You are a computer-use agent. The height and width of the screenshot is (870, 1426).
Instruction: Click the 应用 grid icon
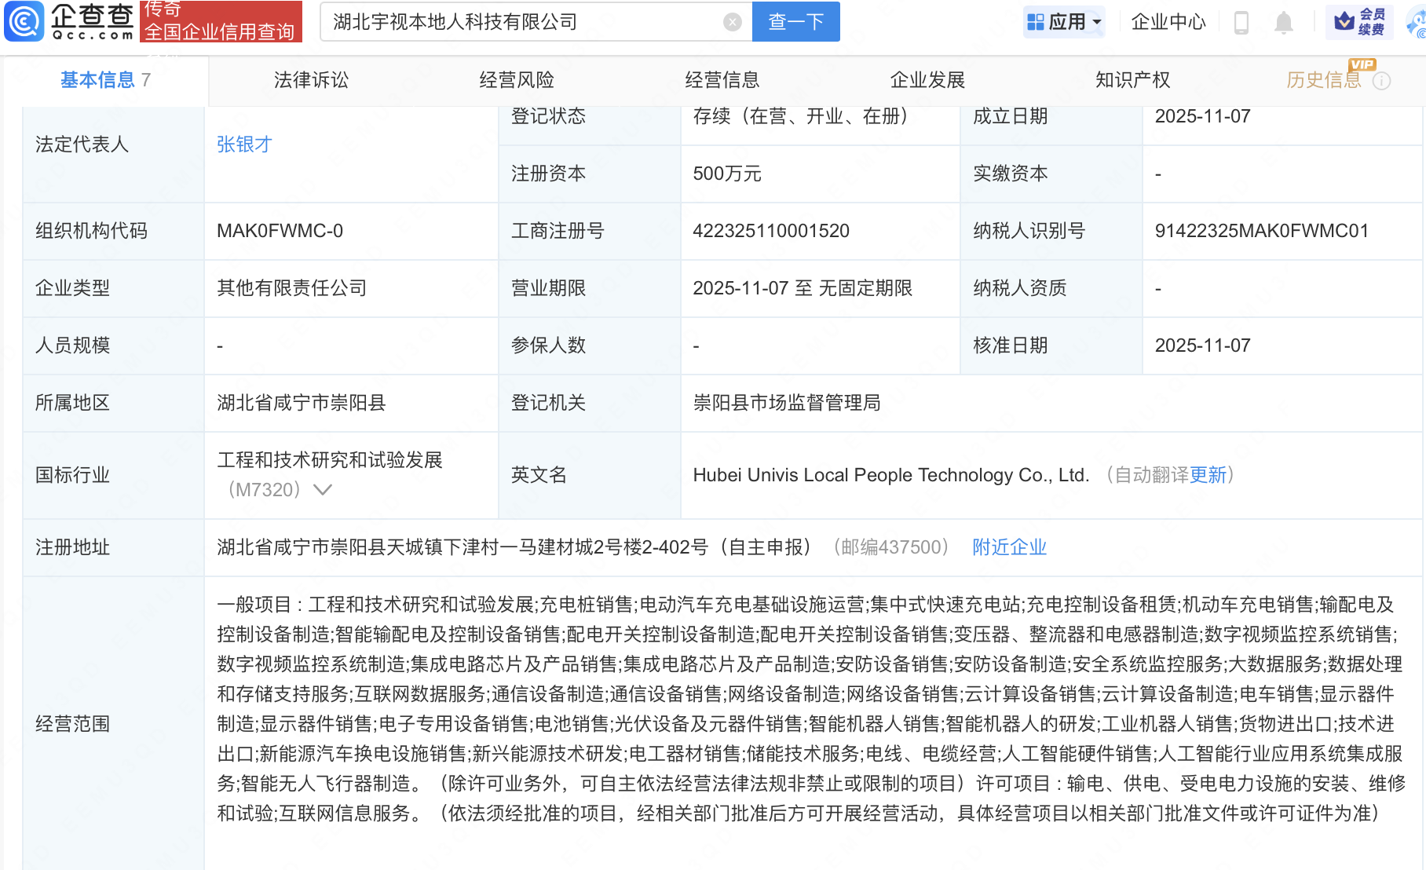click(1036, 22)
